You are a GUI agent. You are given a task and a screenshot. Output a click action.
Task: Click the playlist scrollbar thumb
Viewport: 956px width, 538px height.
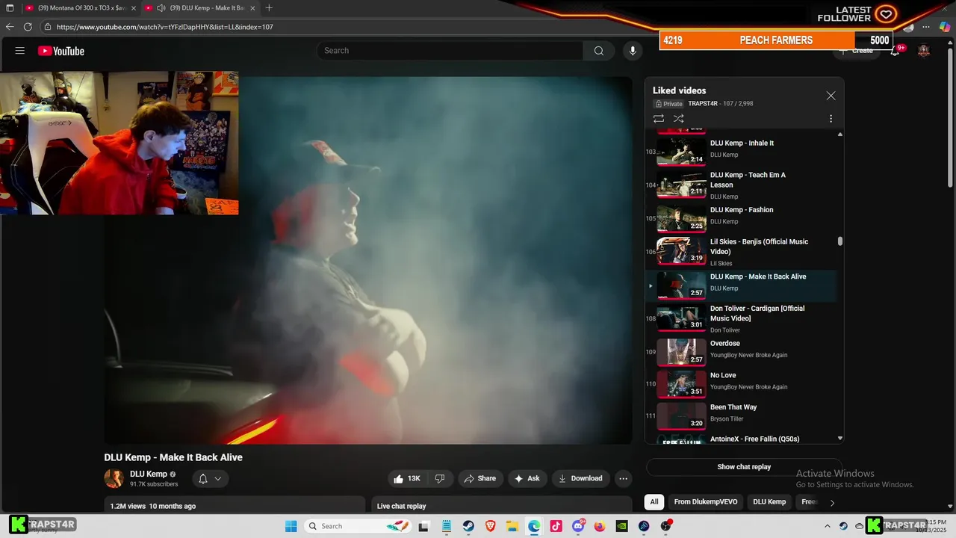(840, 241)
